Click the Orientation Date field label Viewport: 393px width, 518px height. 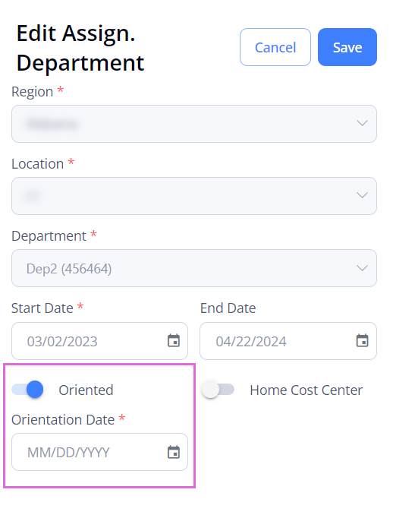point(63,420)
